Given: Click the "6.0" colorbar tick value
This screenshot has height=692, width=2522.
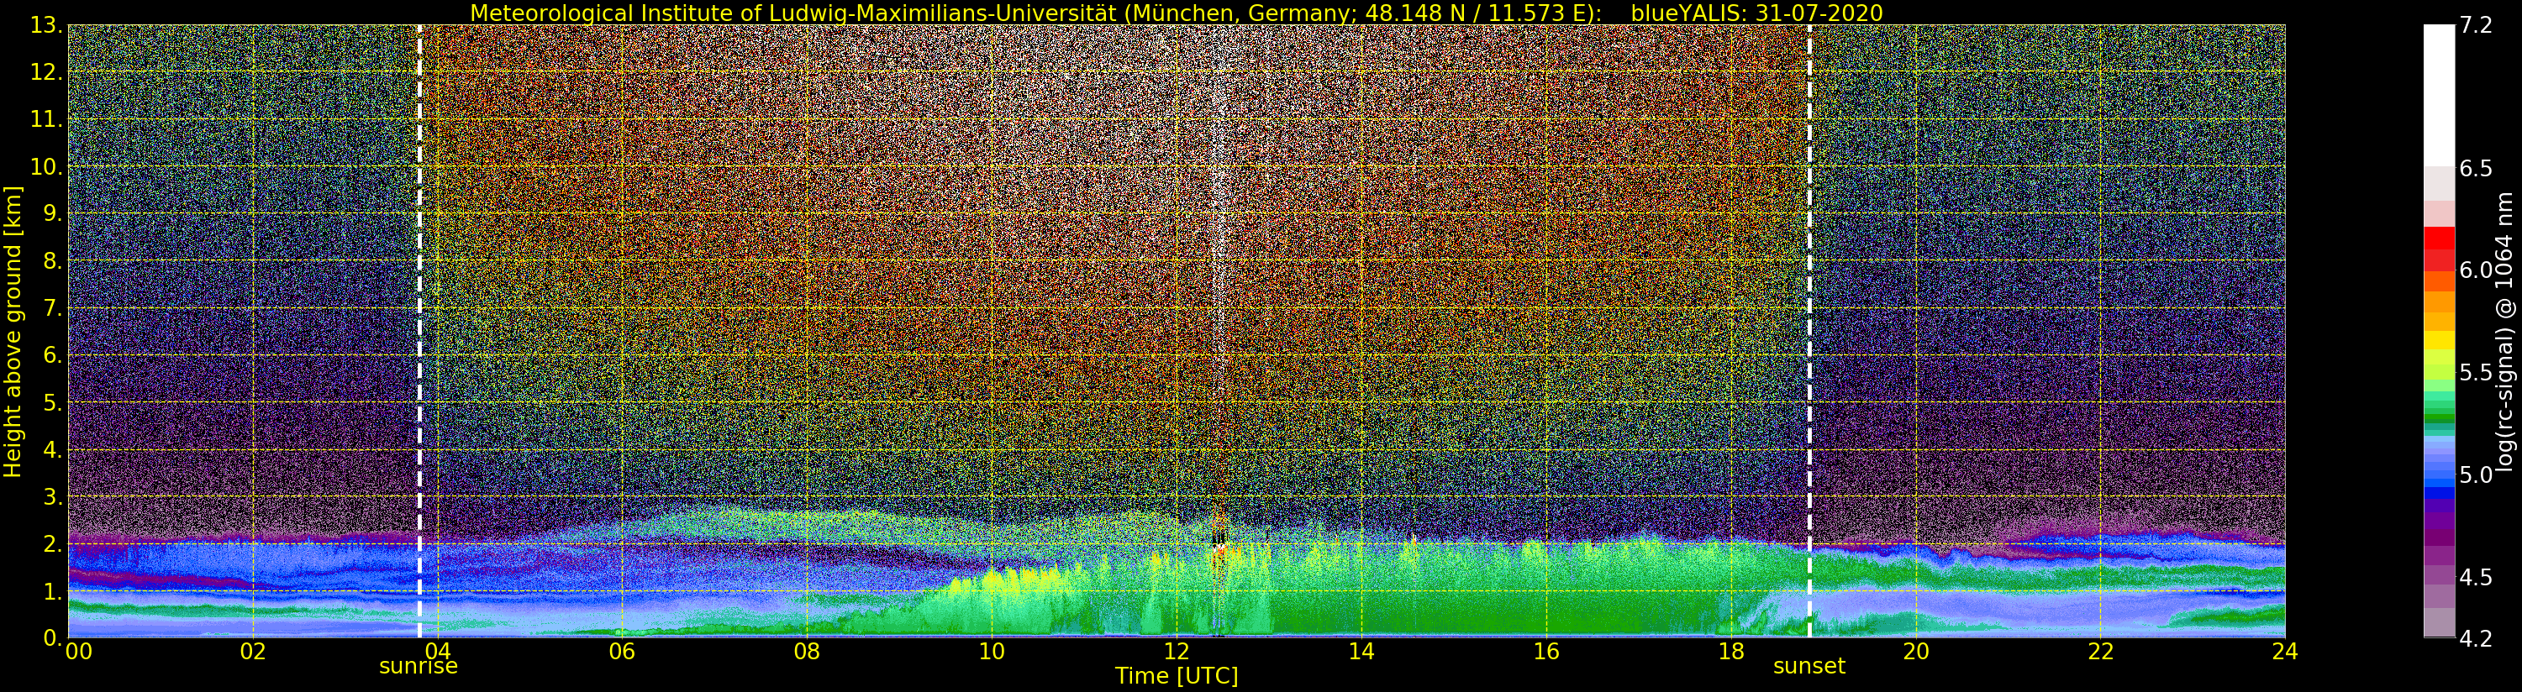Looking at the screenshot, I should (2476, 270).
